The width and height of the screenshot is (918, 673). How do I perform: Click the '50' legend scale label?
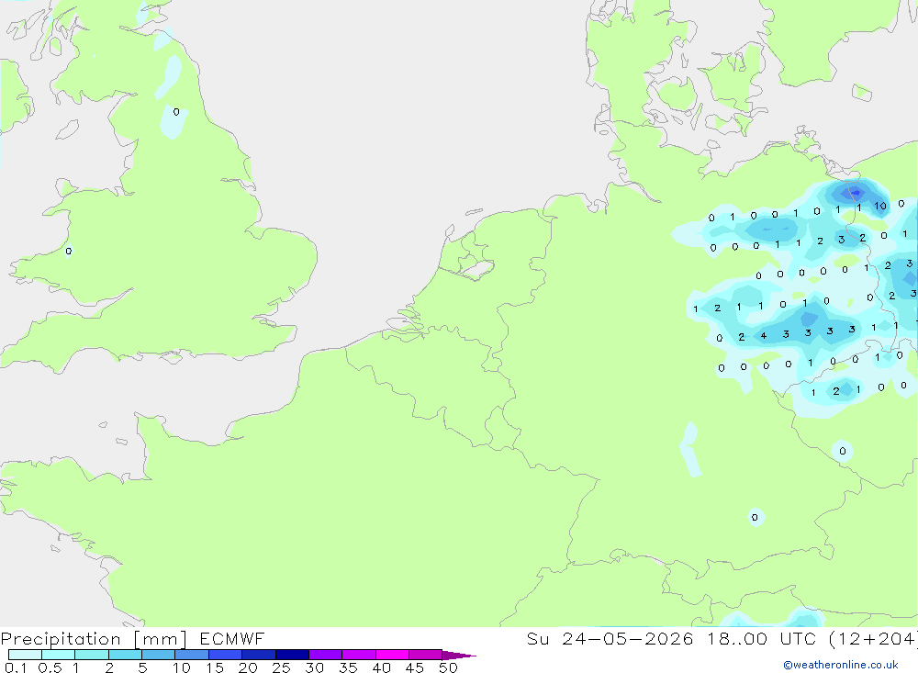[x=448, y=667]
